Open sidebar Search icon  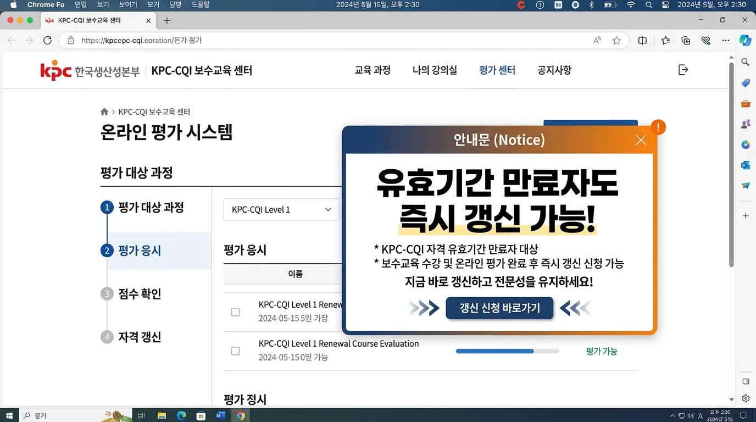[746, 62]
